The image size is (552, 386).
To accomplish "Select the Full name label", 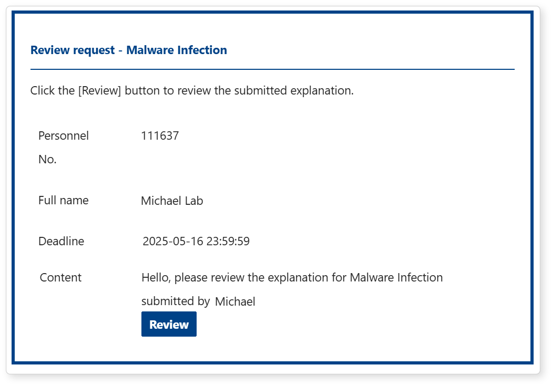I will (64, 201).
